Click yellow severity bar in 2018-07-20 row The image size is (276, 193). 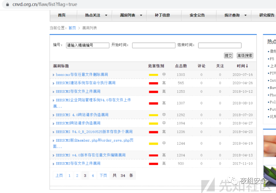(x=153, y=115)
